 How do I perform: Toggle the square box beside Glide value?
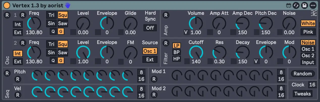[121, 32]
